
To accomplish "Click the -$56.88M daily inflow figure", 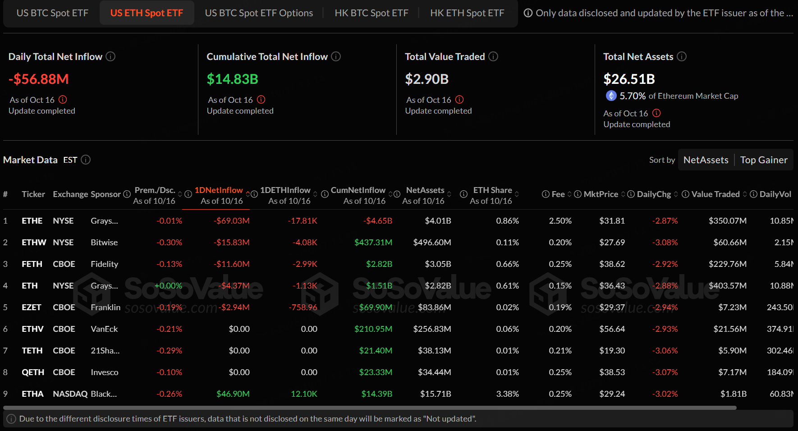I will tap(39, 79).
